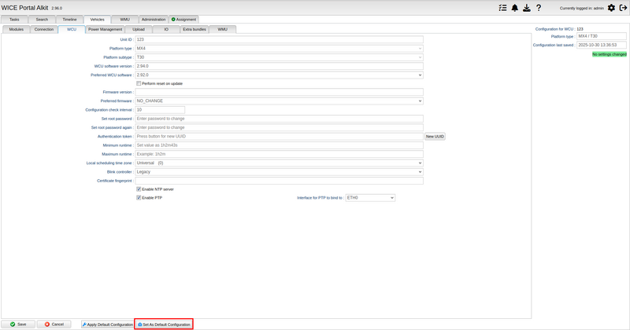The width and height of the screenshot is (630, 330).
Task: Switch to Tasks main tab
Action: pos(14,19)
